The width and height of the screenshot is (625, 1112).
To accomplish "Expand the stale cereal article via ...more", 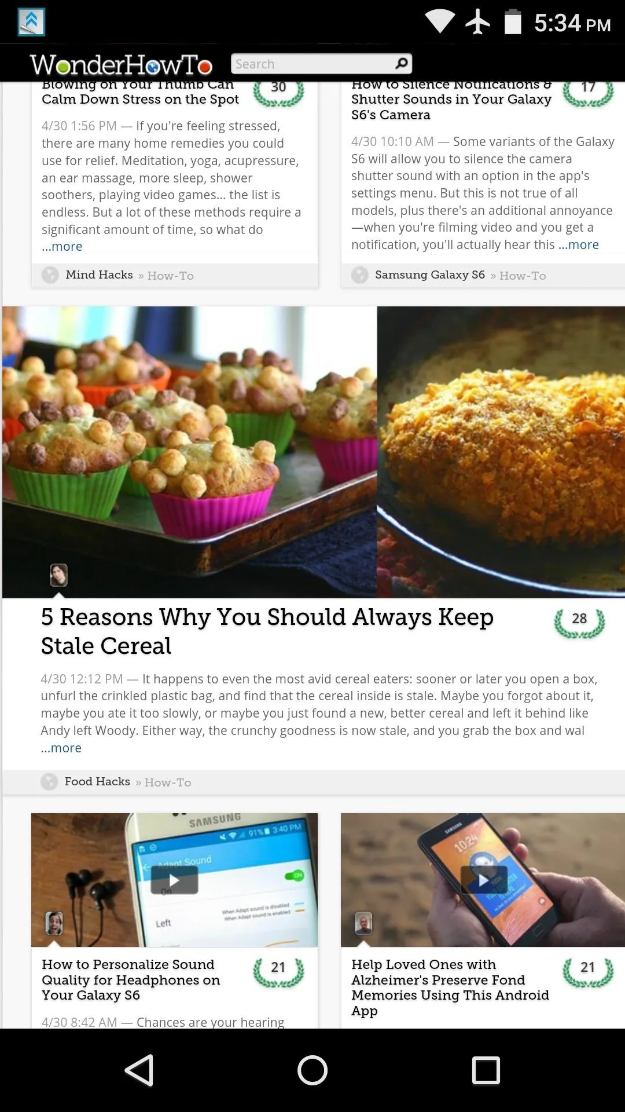I will [61, 748].
